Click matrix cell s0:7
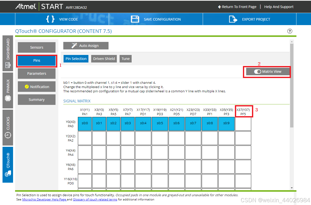 (x=193, y=124)
